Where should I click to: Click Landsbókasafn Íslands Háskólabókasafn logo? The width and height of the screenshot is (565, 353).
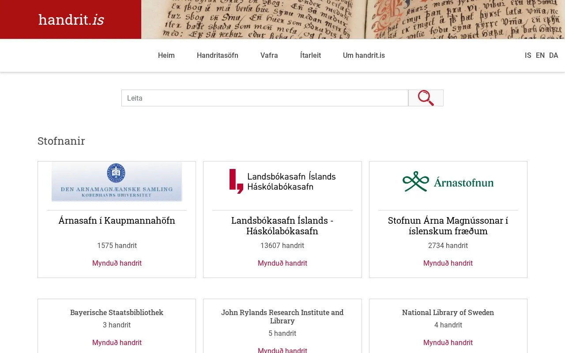[282, 181]
